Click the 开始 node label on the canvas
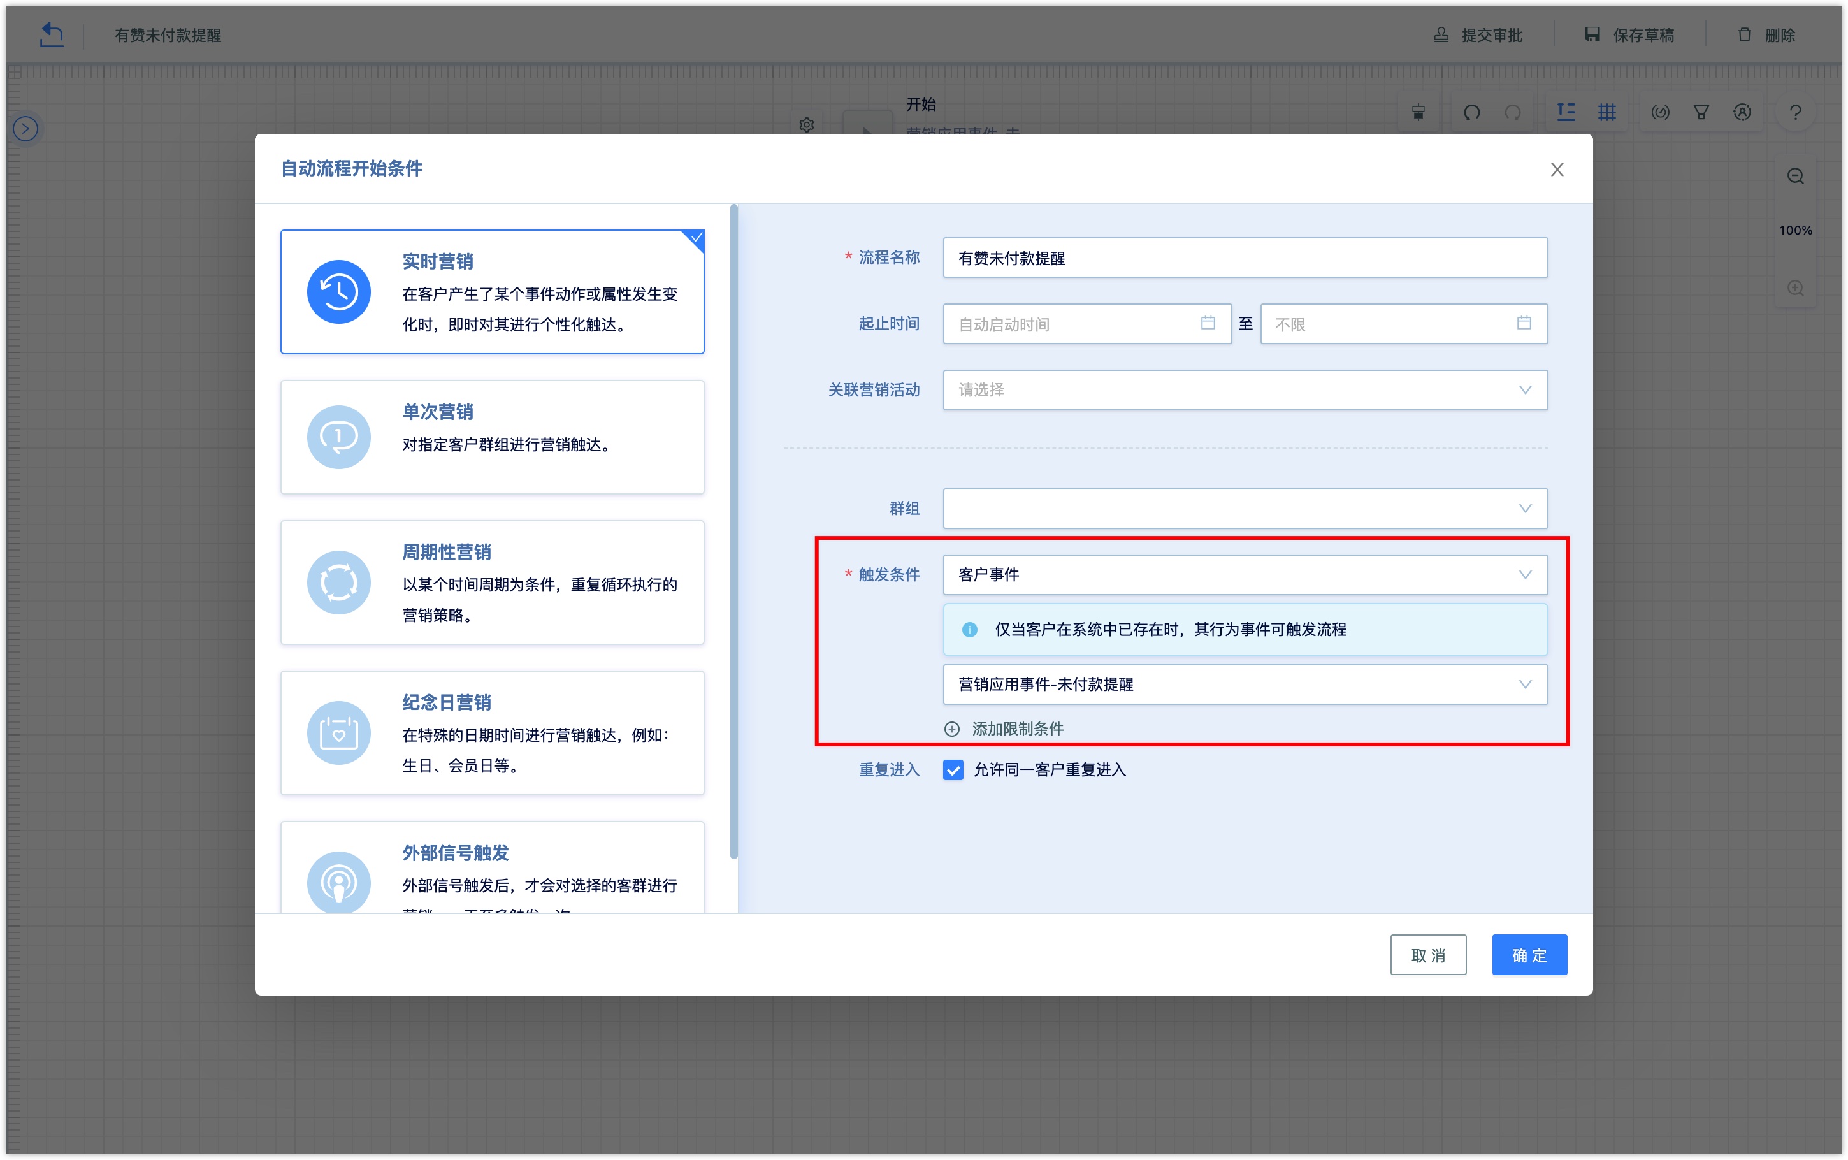 [x=921, y=105]
